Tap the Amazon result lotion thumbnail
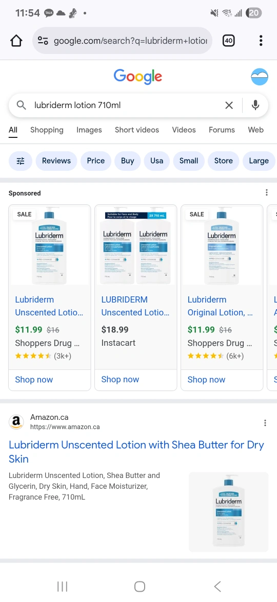The image size is (277, 602). click(228, 512)
